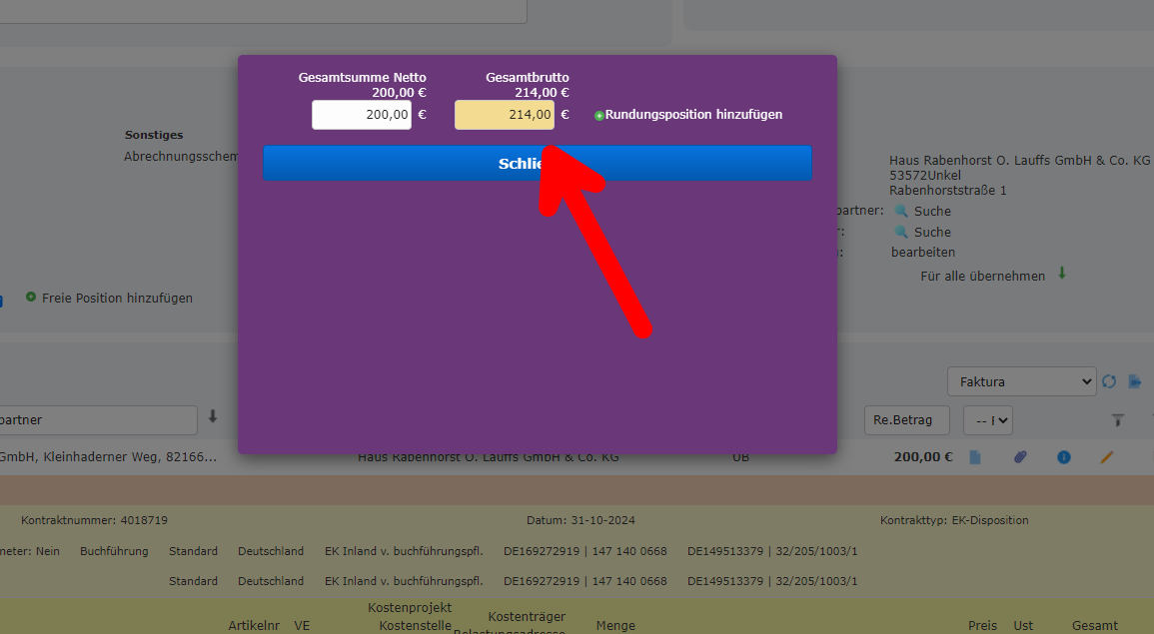Click inside the Gesamtsumme Netto input field
This screenshot has width=1154, height=634.
[361, 114]
